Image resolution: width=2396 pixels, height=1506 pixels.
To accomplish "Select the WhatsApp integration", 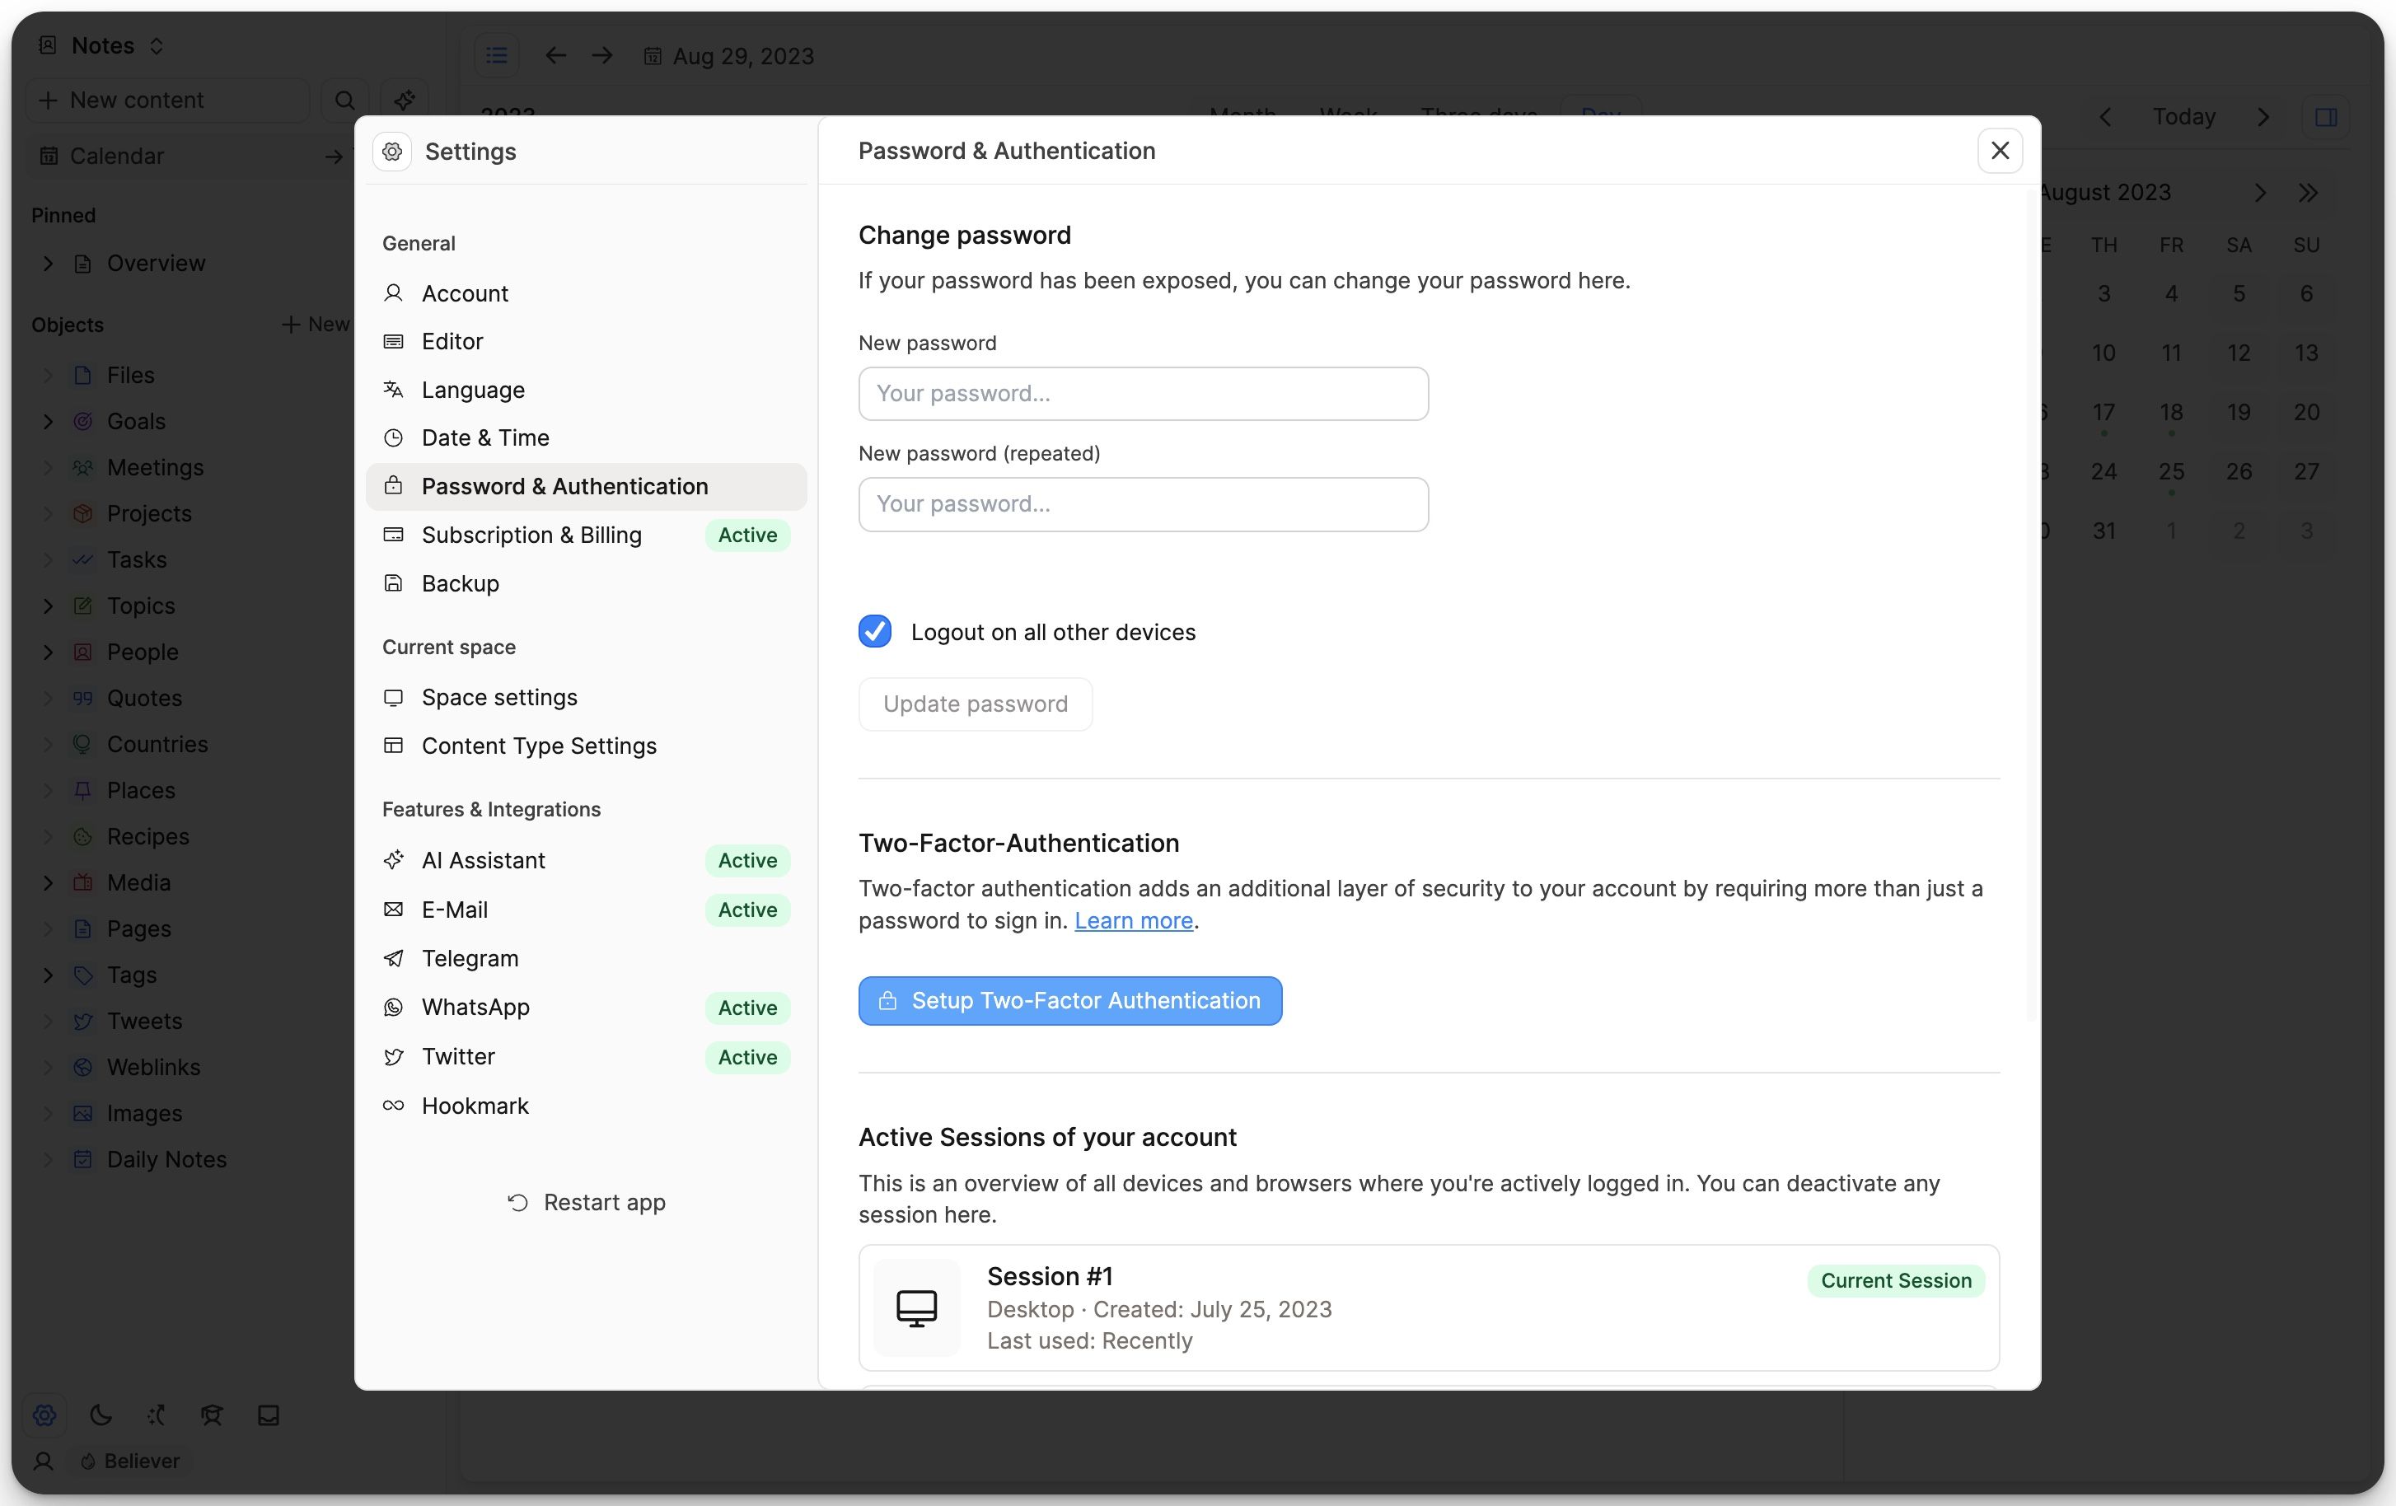I will point(475,1007).
